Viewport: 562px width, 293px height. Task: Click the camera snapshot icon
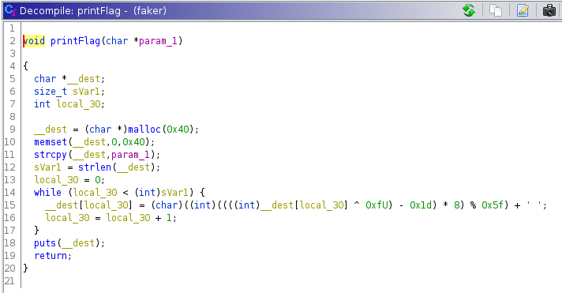tap(549, 10)
